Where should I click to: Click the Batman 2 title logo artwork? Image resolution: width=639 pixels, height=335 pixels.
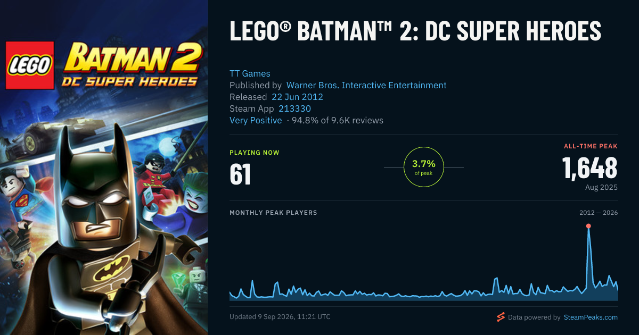coord(130,65)
